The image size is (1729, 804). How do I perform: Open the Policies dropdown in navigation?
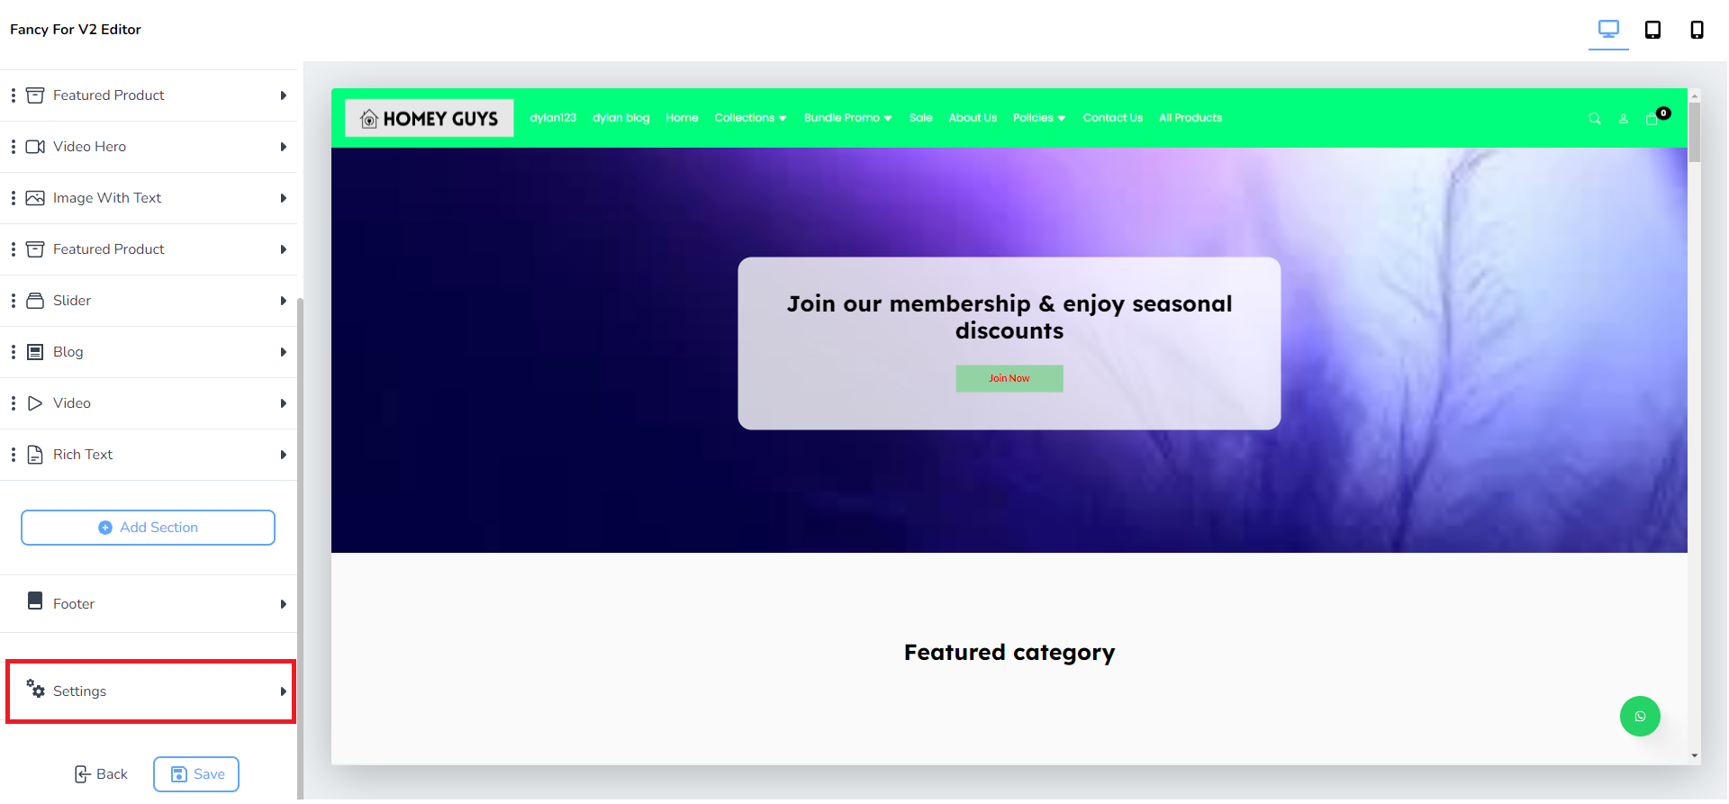point(1039,118)
